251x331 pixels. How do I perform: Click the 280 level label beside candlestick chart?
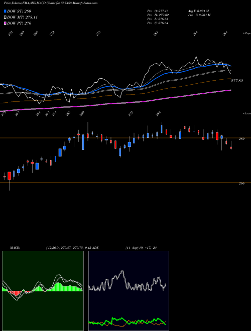[241, 139]
